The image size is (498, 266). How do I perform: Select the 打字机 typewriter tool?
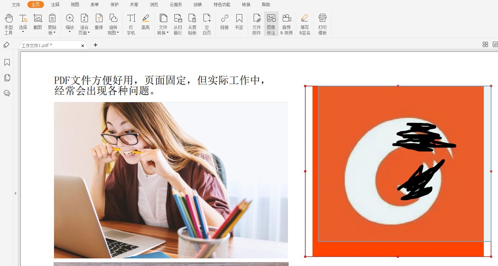click(131, 24)
